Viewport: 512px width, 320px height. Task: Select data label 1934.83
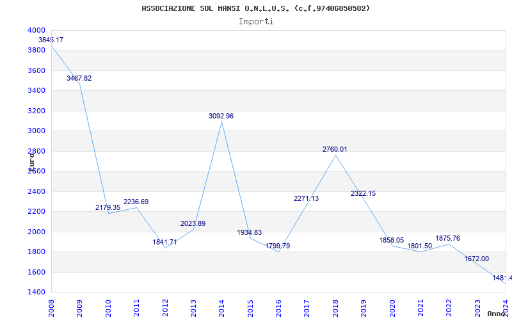tap(250, 232)
